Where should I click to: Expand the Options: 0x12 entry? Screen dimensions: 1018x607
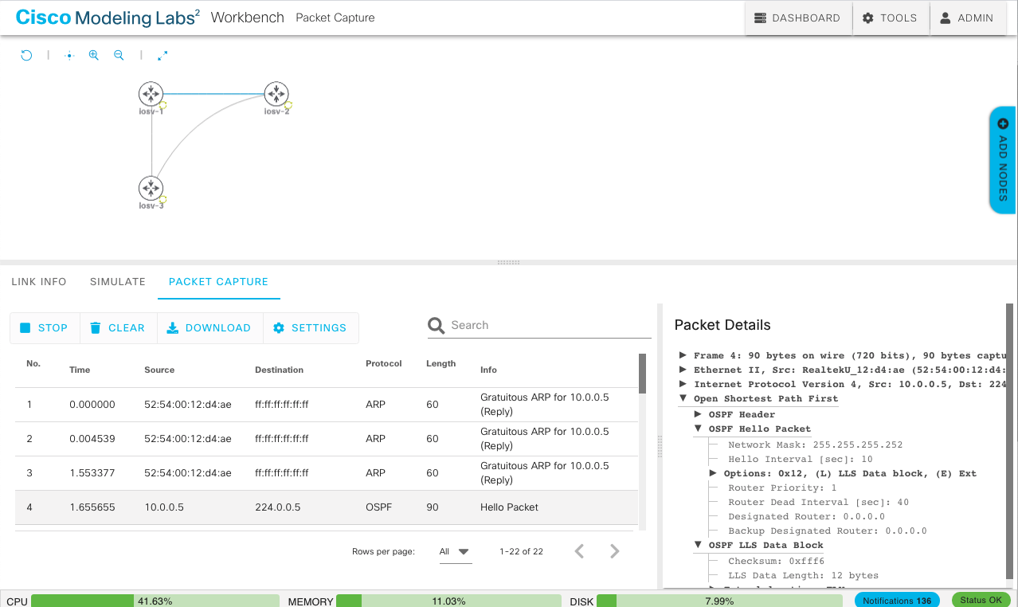coord(713,473)
